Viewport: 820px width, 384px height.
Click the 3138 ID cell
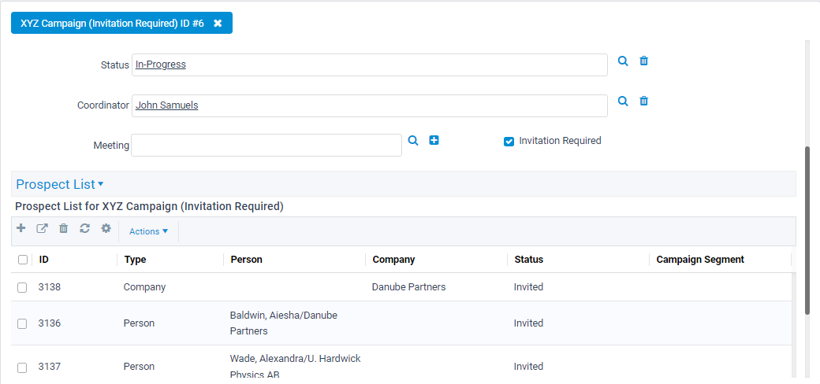click(x=50, y=287)
